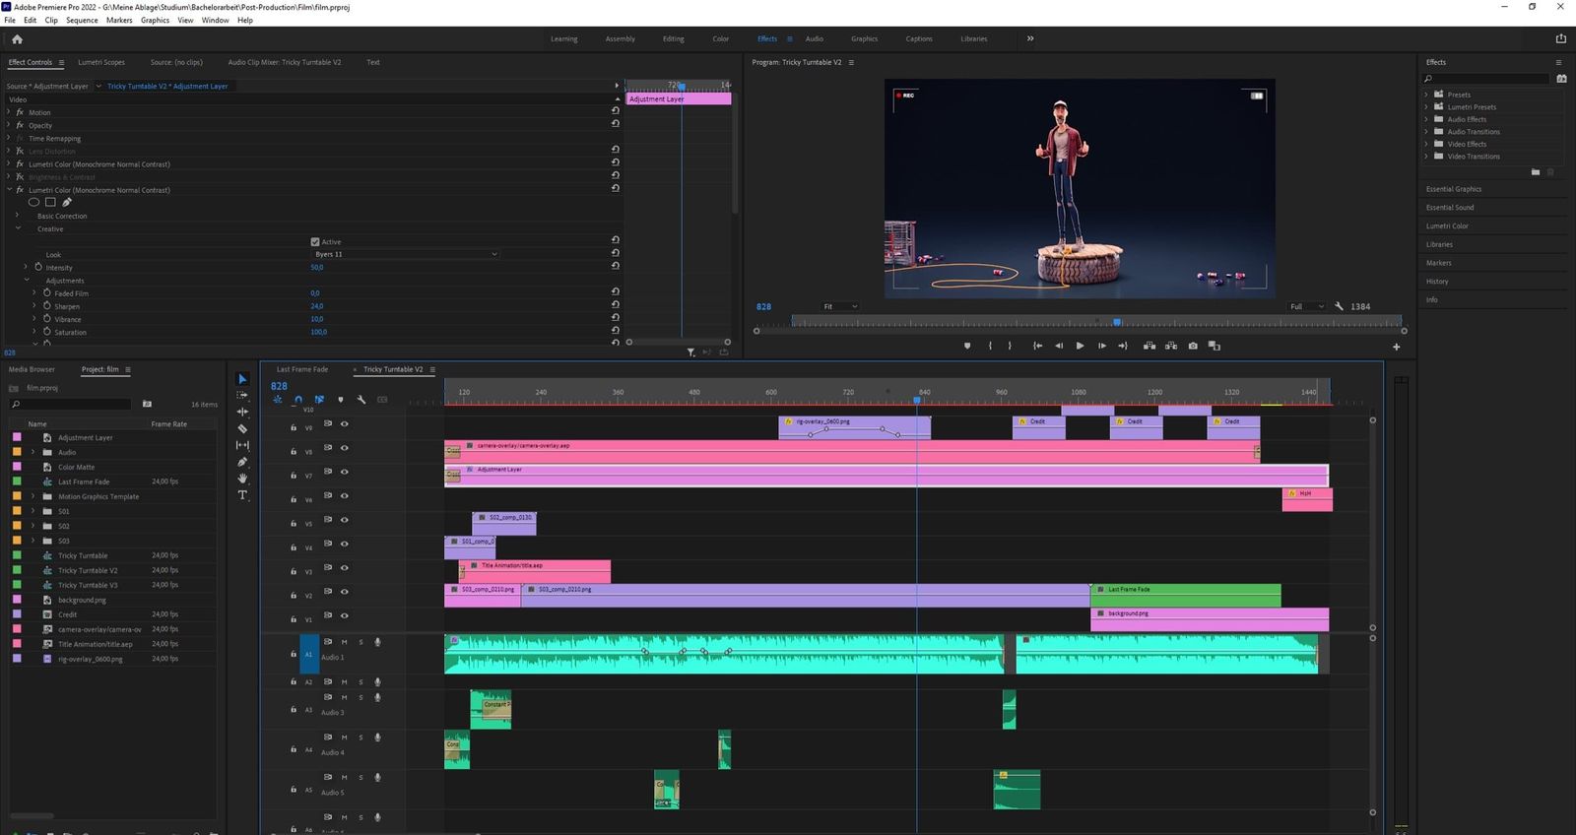Image resolution: width=1576 pixels, height=835 pixels.
Task: Select the Razor tool
Action: 242,428
